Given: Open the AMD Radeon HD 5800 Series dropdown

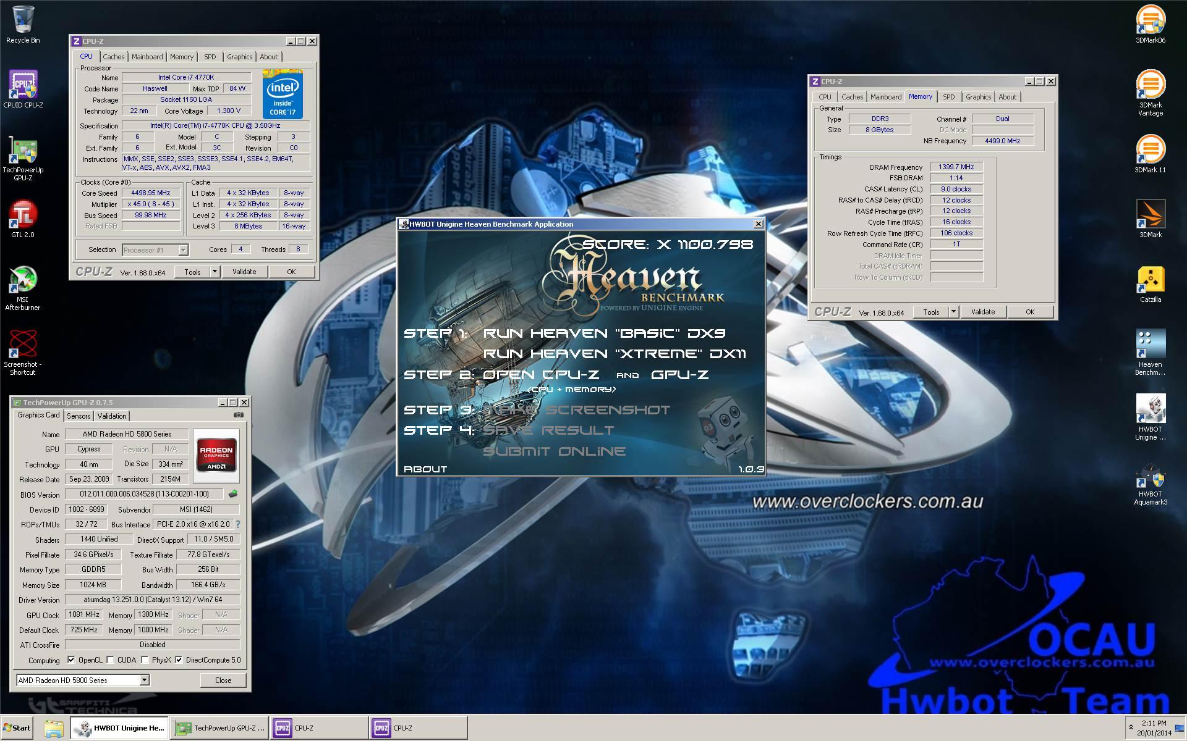Looking at the screenshot, I should 144,680.
